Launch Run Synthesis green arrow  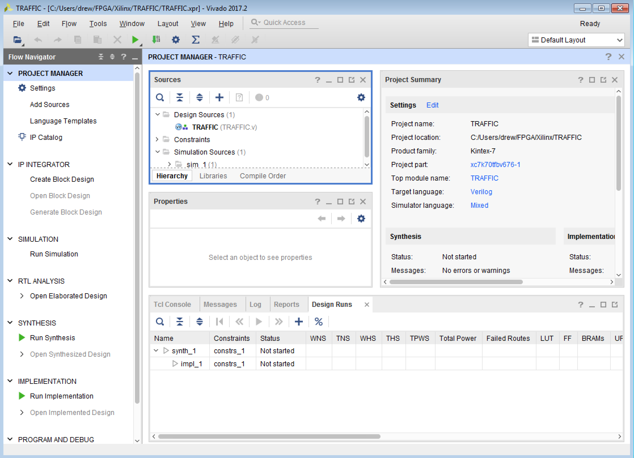click(22, 337)
